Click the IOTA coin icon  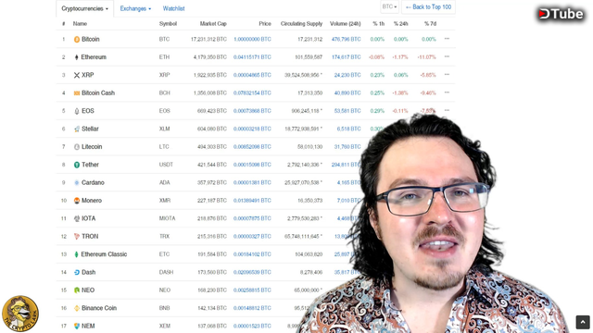click(77, 218)
